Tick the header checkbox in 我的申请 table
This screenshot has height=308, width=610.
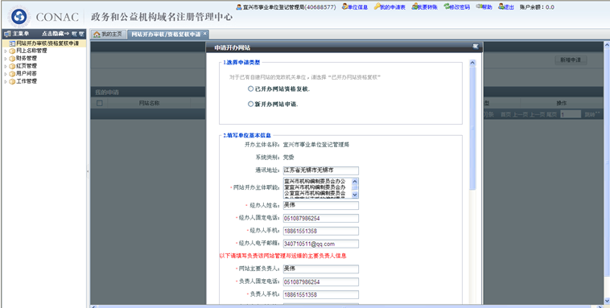click(x=99, y=103)
